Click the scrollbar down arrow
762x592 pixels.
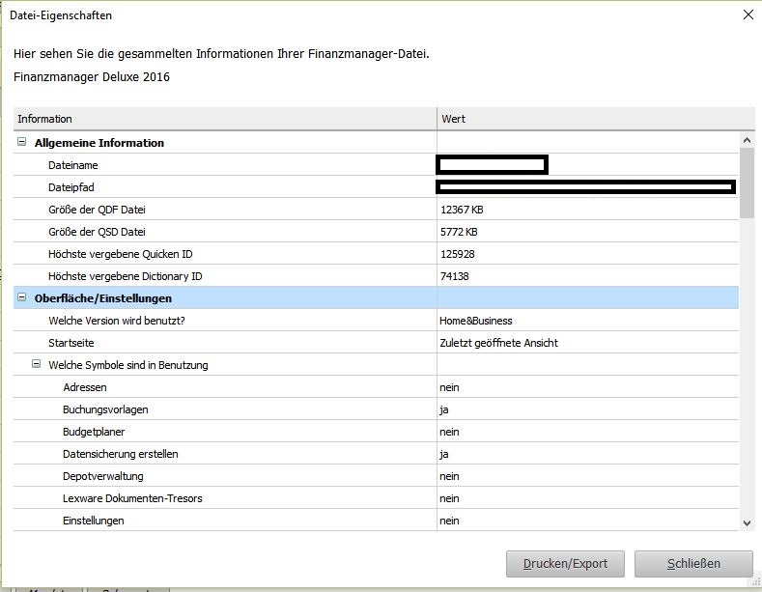click(747, 522)
